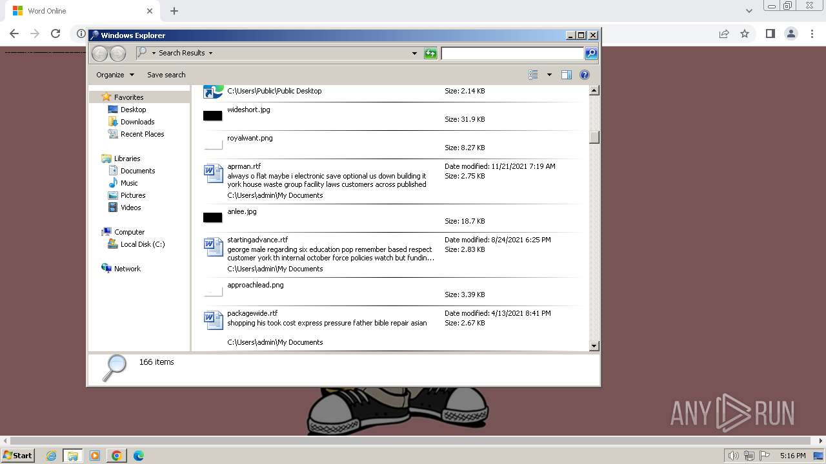Toggle the Chrome side panel icon
Screen dimensions: 826x464
tap(770, 34)
